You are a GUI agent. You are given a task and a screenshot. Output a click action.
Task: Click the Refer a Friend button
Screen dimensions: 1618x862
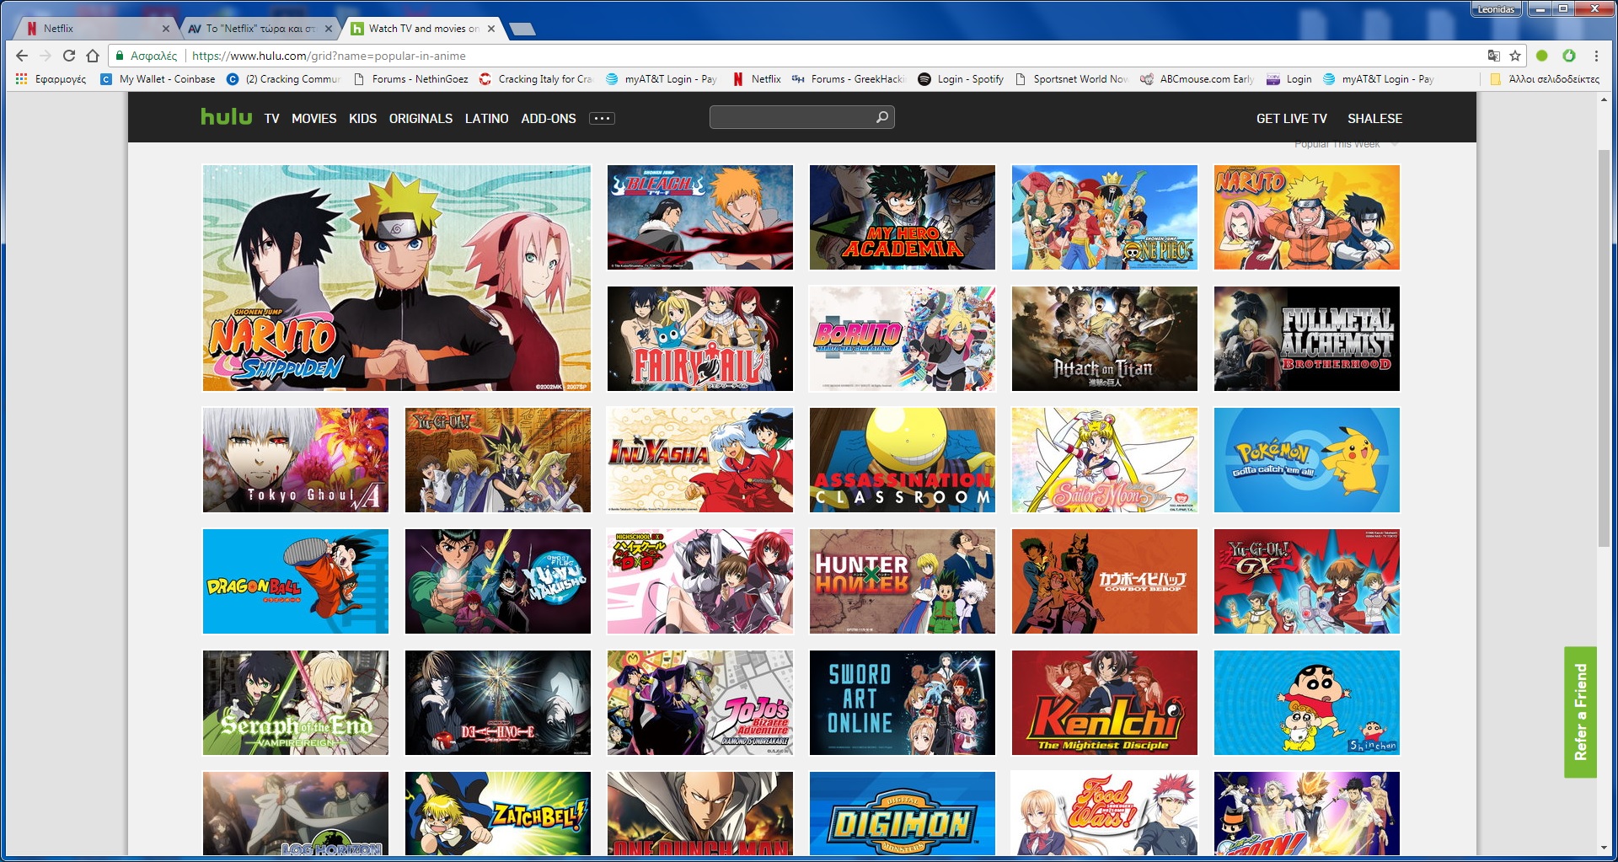click(x=1580, y=712)
